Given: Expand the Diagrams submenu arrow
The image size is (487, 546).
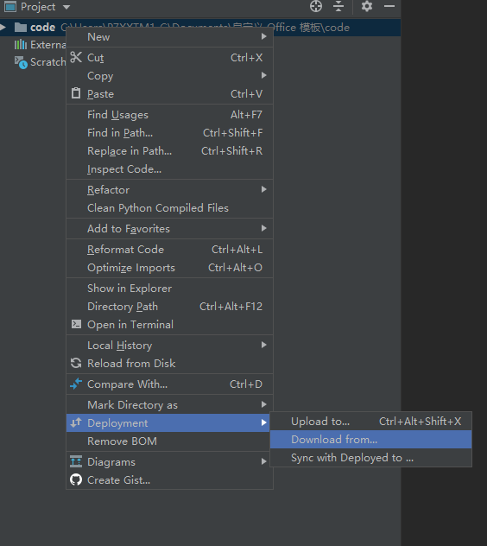Looking at the screenshot, I should [x=264, y=461].
